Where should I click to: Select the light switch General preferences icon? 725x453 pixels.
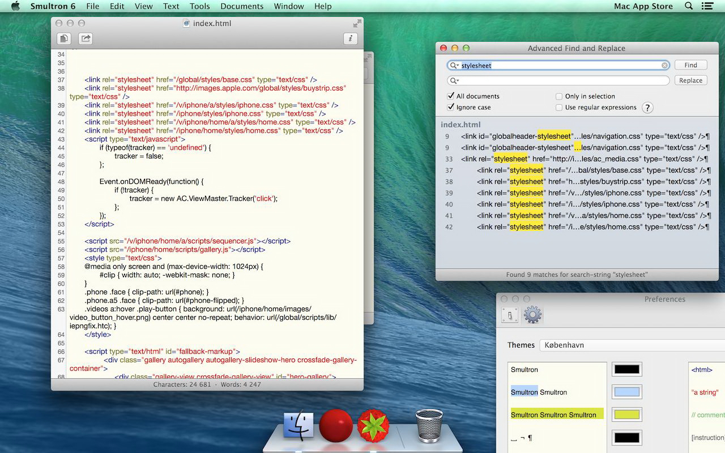510,315
